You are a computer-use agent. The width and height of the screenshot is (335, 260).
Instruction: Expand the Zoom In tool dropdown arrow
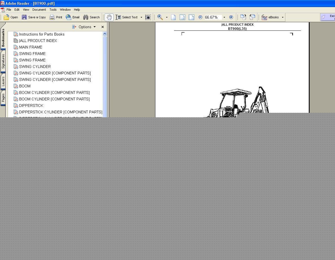(x=167, y=17)
